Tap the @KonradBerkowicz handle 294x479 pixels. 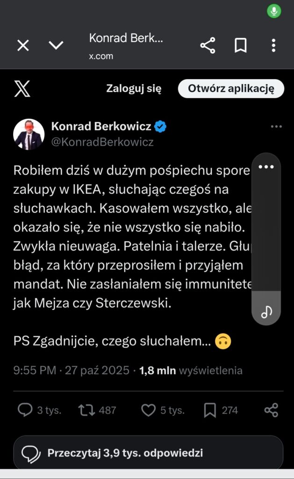(x=102, y=142)
